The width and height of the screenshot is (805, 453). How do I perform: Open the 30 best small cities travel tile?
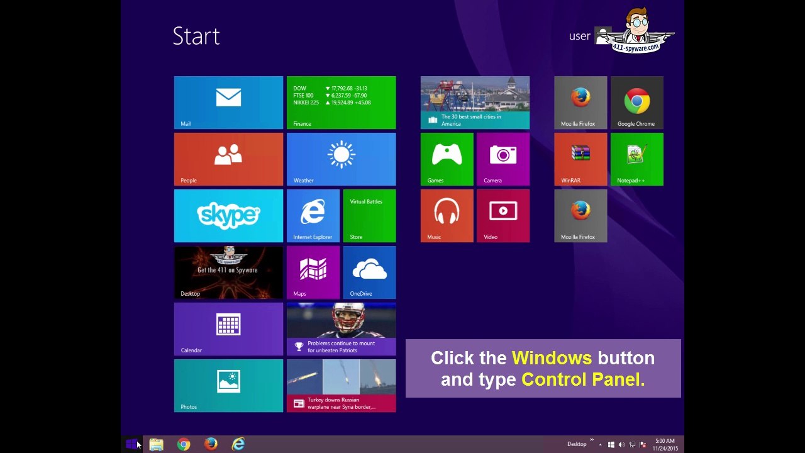point(475,103)
